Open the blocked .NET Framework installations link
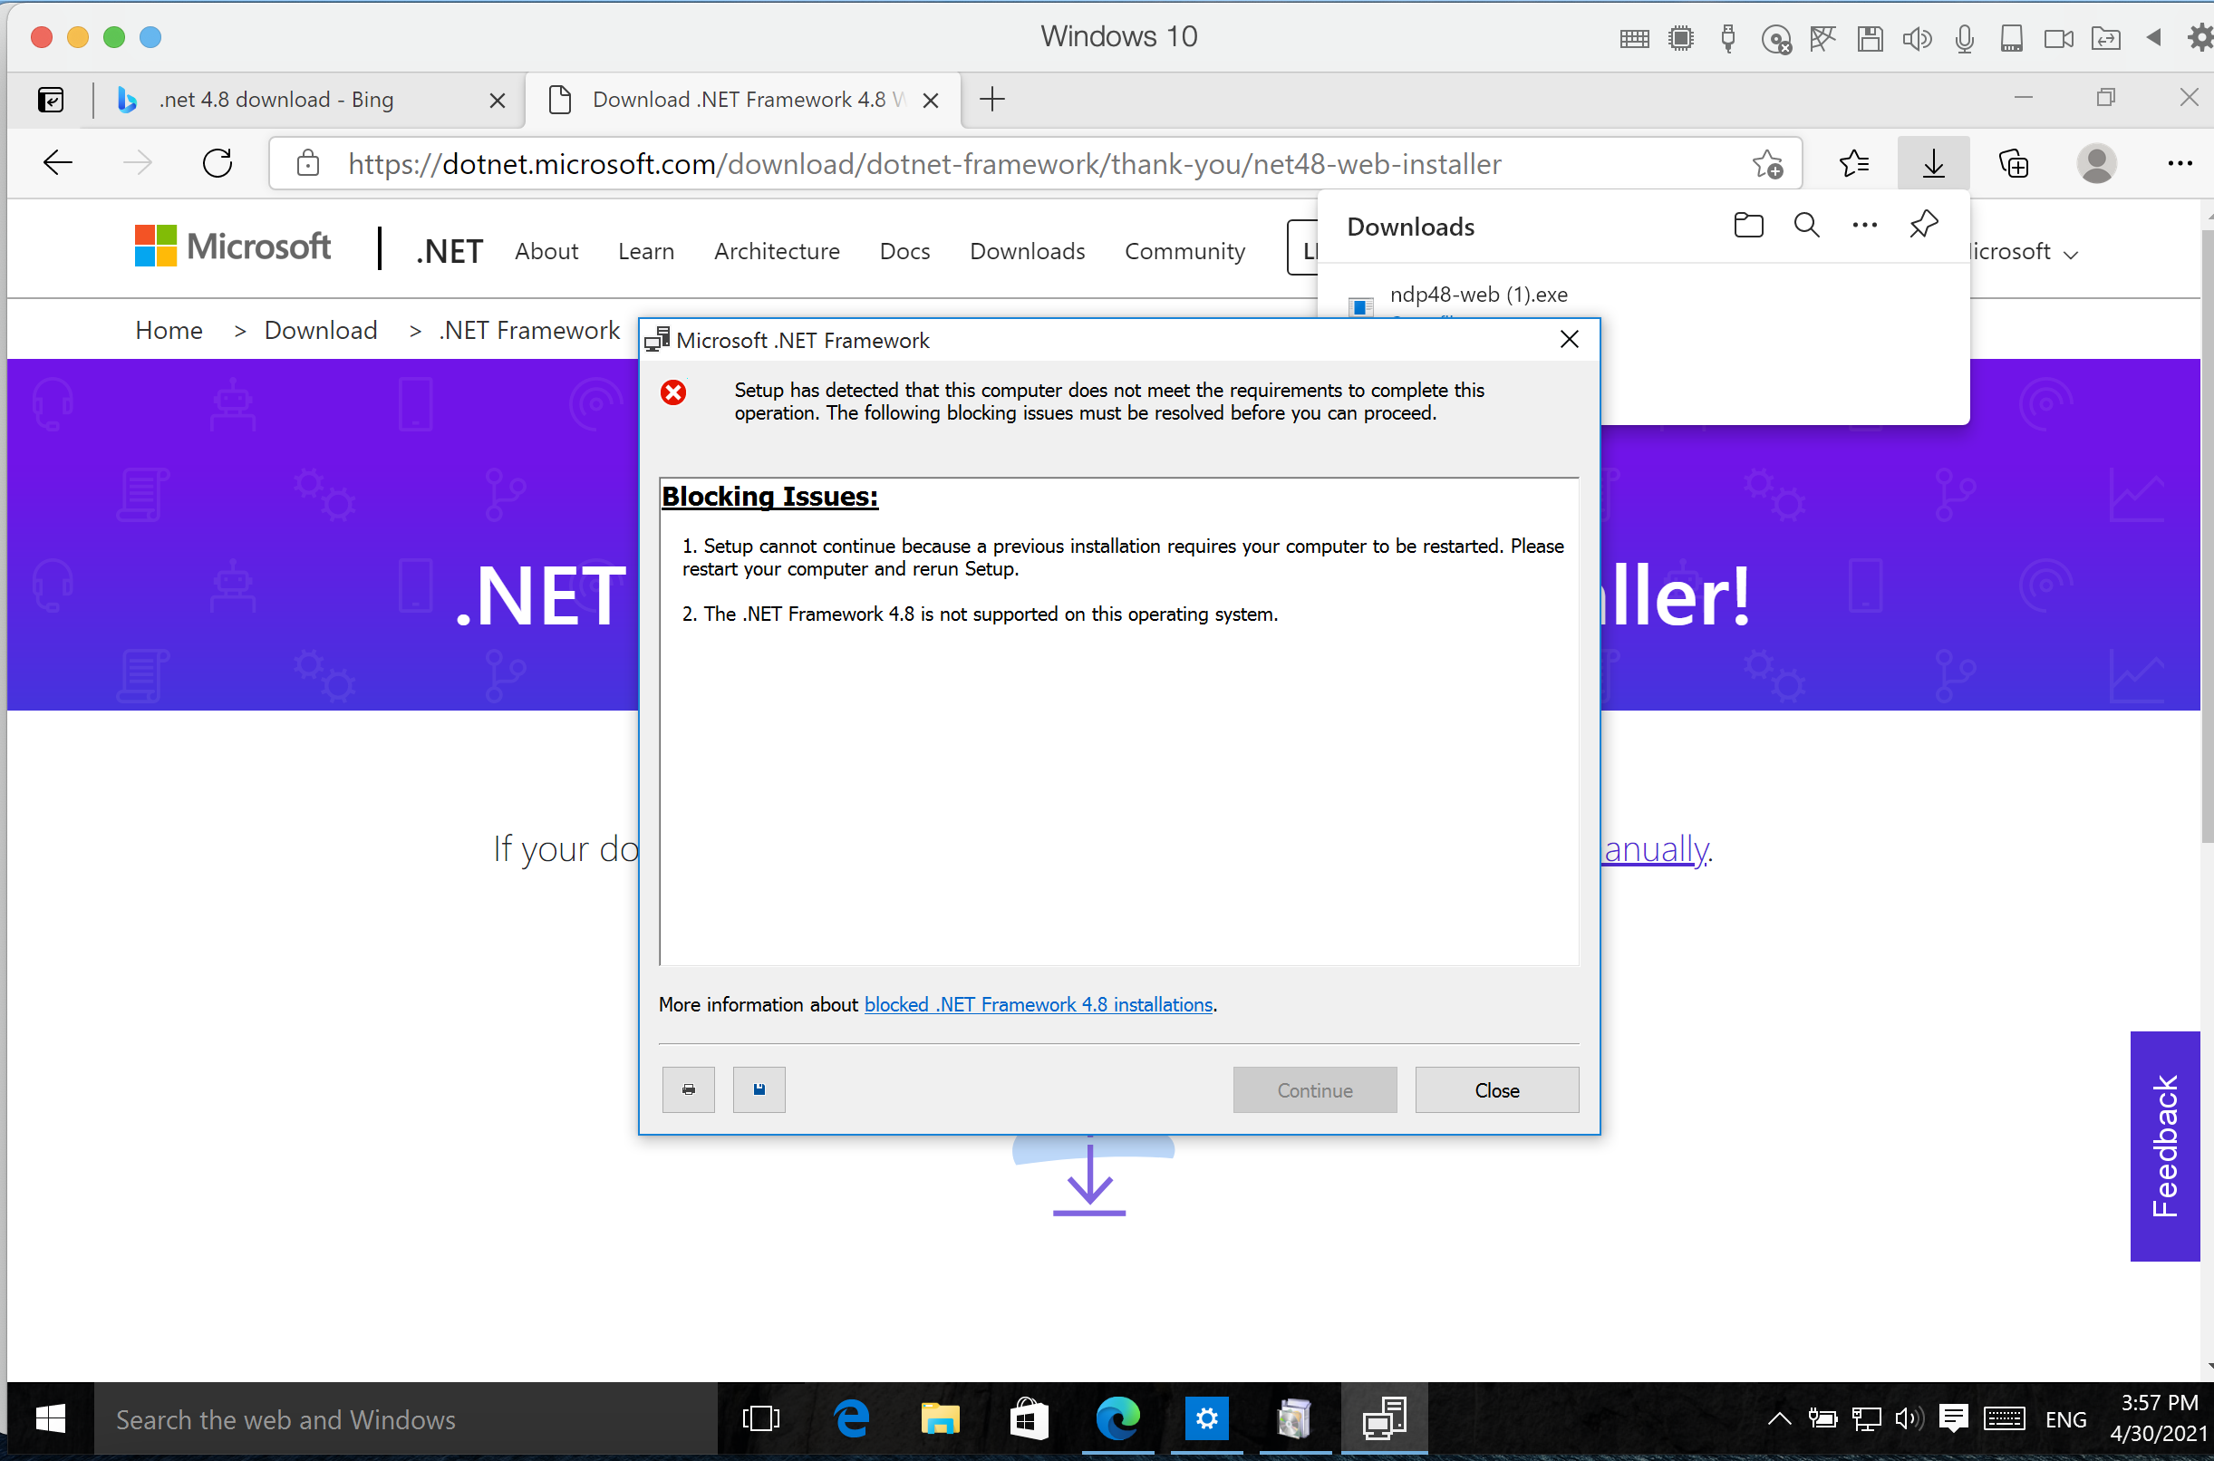Viewport: 2214px width, 1461px height. click(1038, 1004)
